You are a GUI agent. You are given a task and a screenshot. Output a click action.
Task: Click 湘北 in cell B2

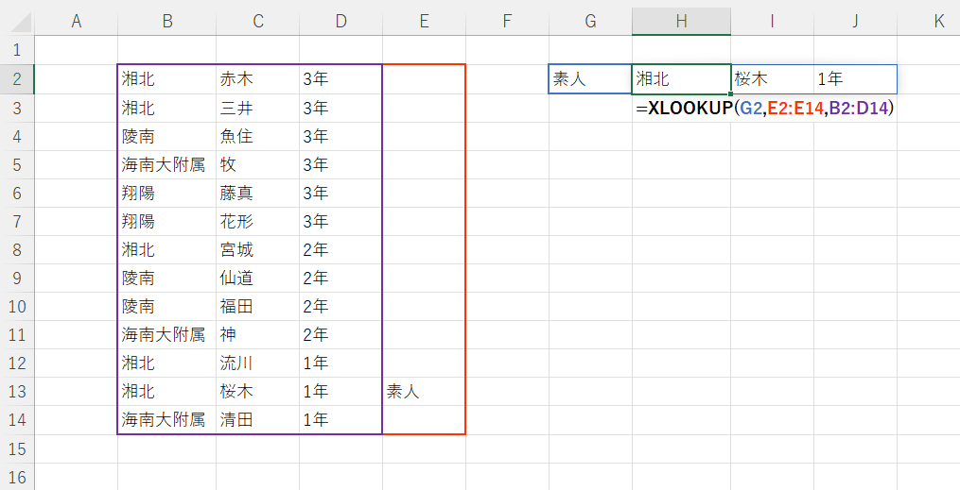tap(138, 78)
